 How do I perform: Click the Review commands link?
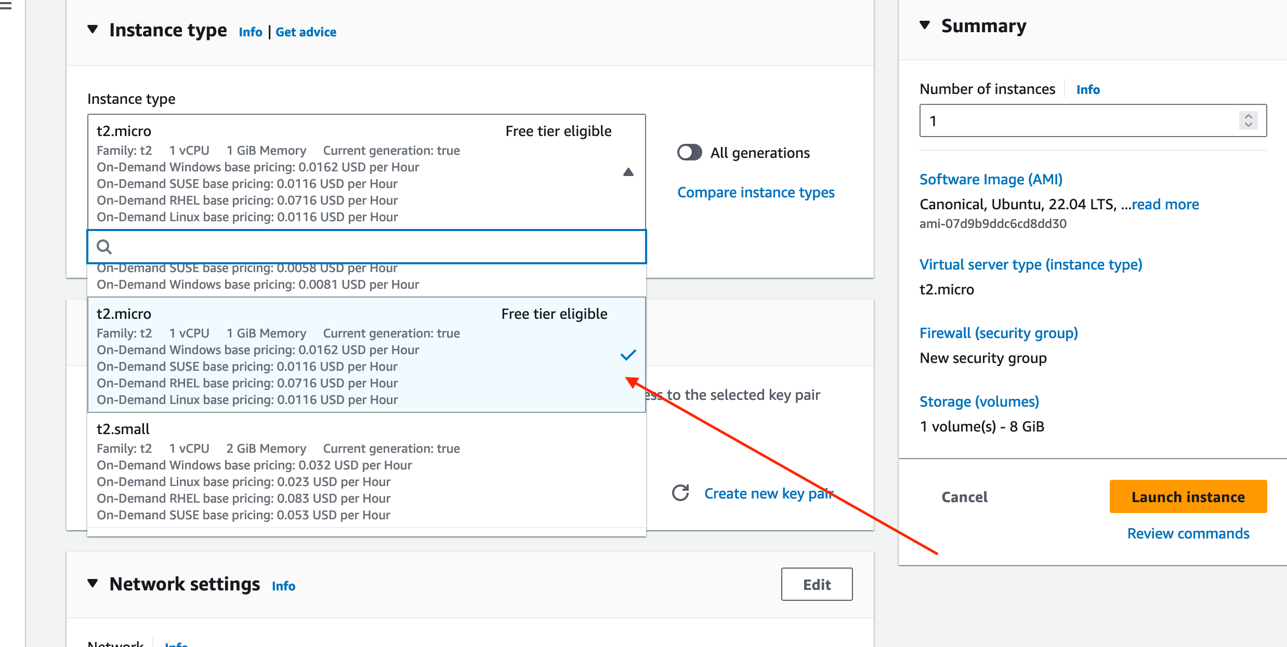pos(1188,534)
